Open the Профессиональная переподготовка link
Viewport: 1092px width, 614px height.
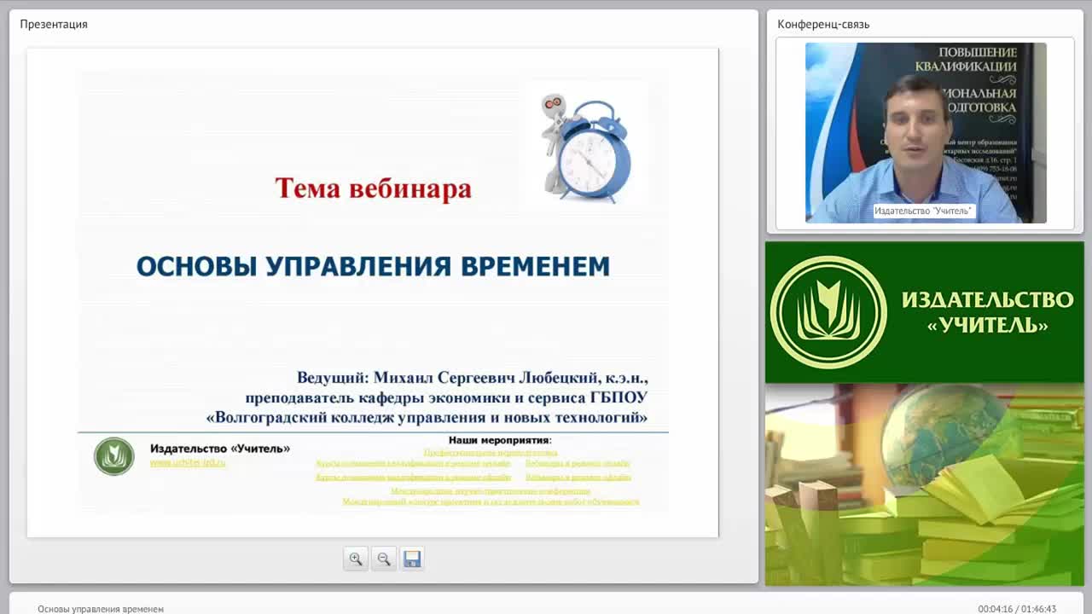pyautogui.click(x=491, y=453)
